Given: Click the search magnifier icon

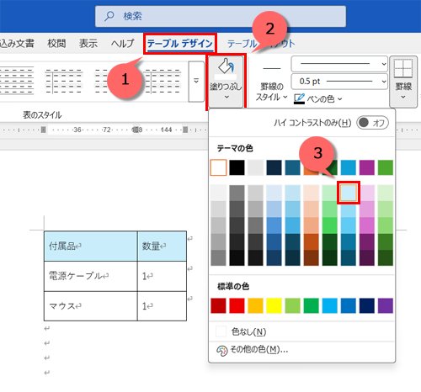Looking at the screenshot, I should 109,16.
